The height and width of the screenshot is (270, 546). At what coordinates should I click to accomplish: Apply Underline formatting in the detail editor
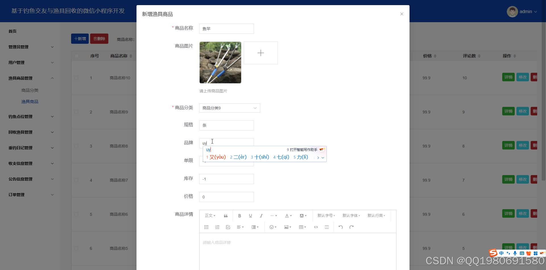click(250, 215)
